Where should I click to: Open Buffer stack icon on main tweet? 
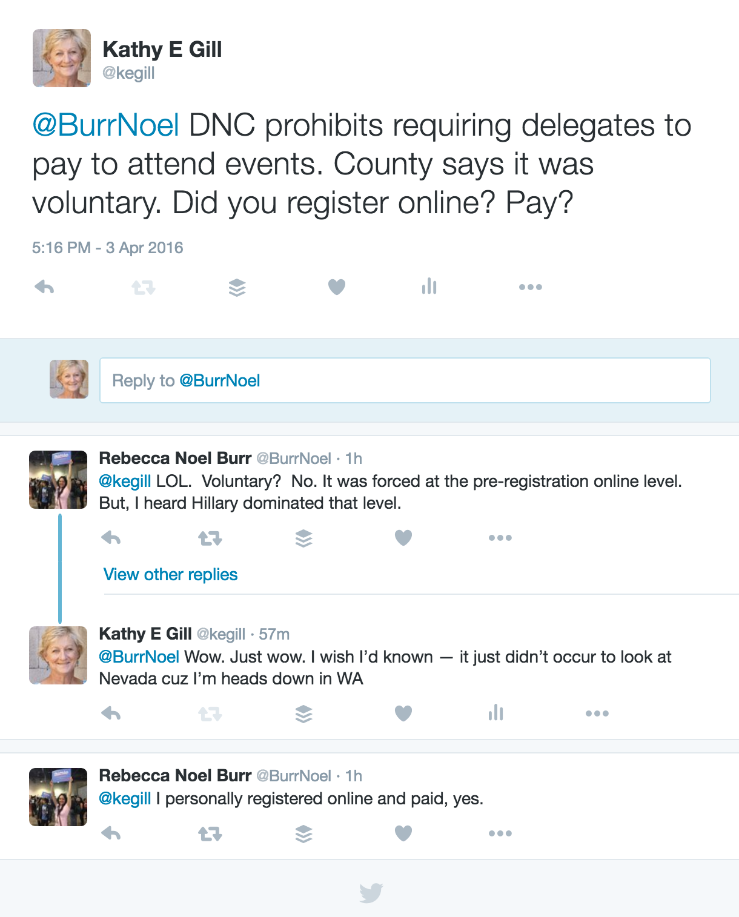(x=237, y=287)
